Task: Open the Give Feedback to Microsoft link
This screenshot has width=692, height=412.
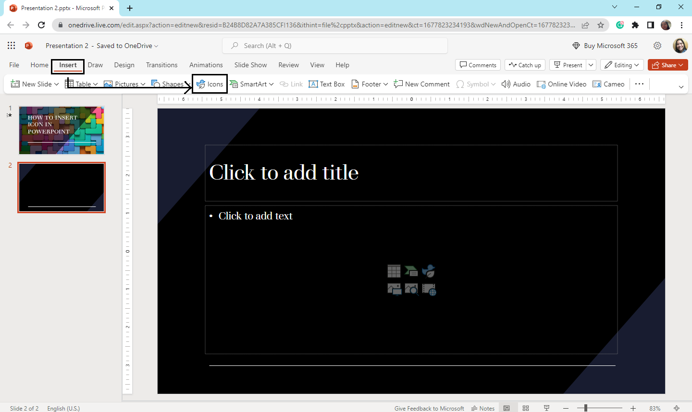Action: [x=429, y=408]
